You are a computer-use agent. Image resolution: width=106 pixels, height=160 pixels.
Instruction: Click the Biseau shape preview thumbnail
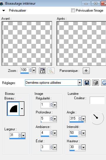tap(13, 109)
